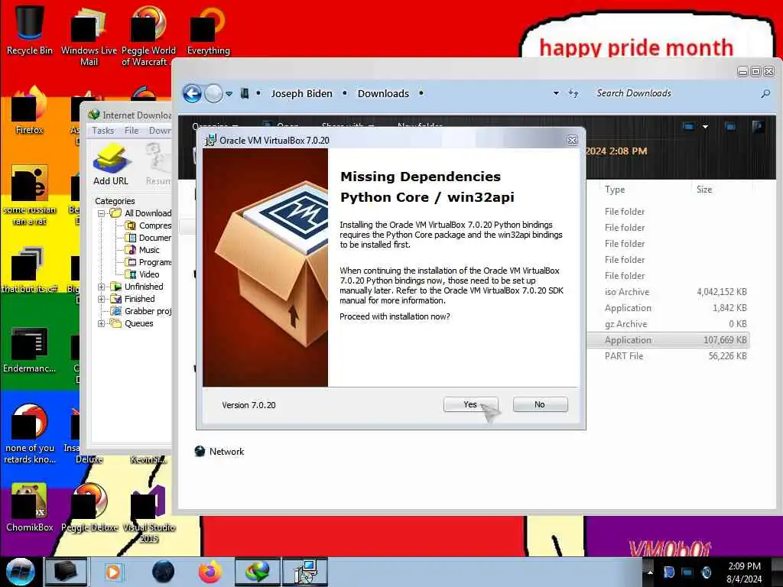Viewport: 783px width, 587px height.
Task: Switch to Internet Download Manager taskbar button
Action: 257,572
